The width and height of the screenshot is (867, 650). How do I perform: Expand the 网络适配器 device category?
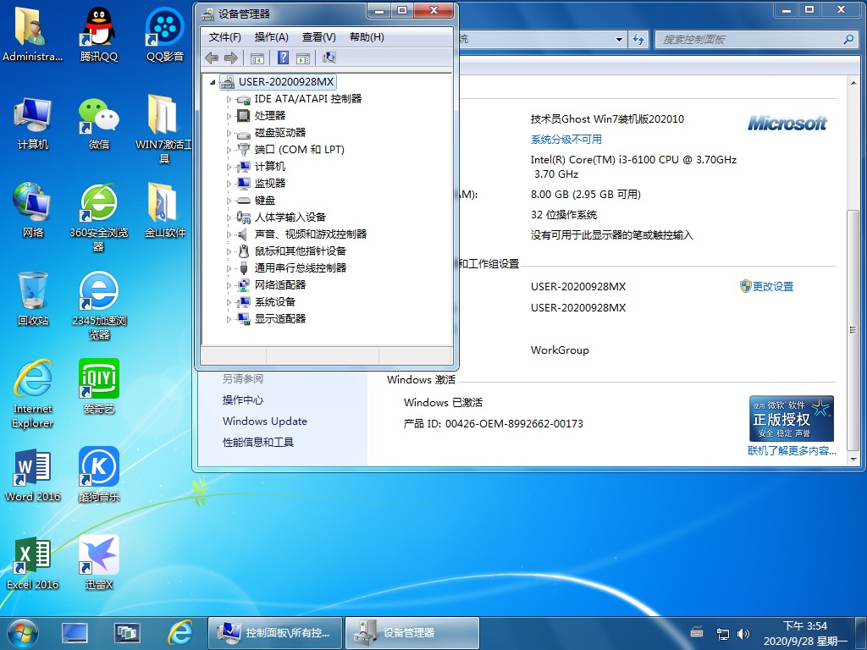click(229, 285)
